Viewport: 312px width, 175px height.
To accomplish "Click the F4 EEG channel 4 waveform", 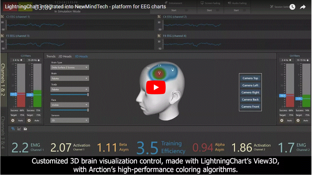I will (x=192, y=45).
